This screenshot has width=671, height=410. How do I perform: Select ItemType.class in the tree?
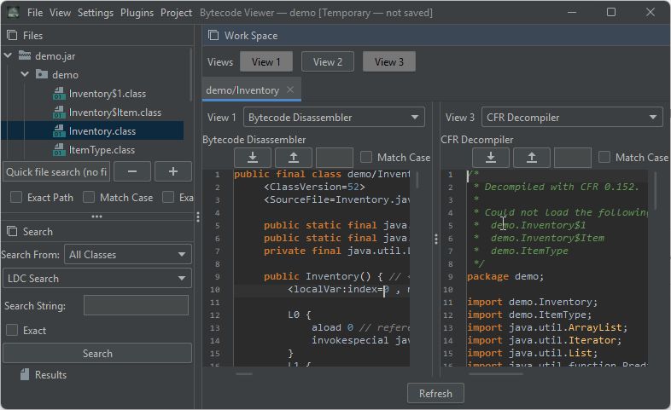pyautogui.click(x=102, y=150)
